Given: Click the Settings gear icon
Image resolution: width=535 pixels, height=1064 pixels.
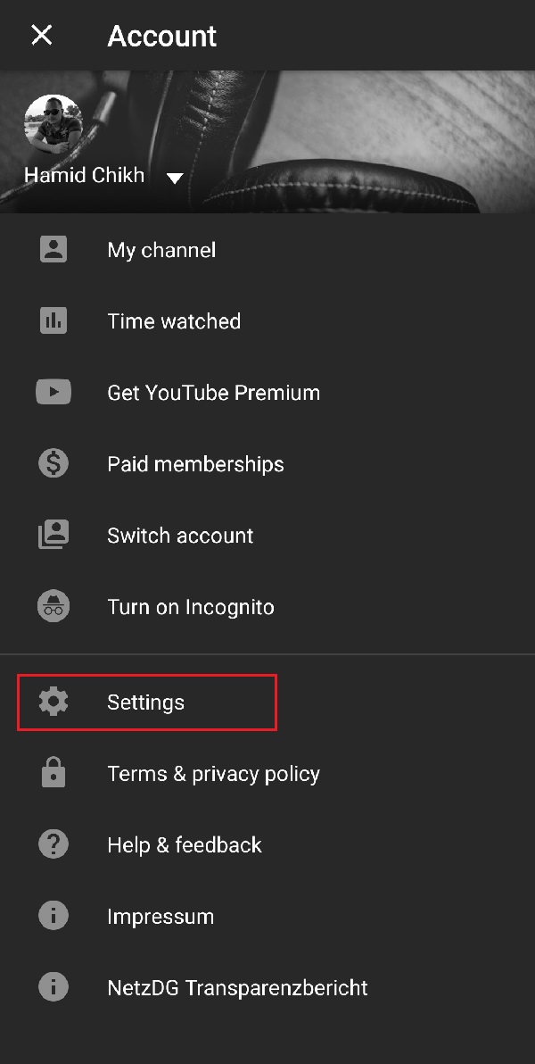Looking at the screenshot, I should 53,702.
